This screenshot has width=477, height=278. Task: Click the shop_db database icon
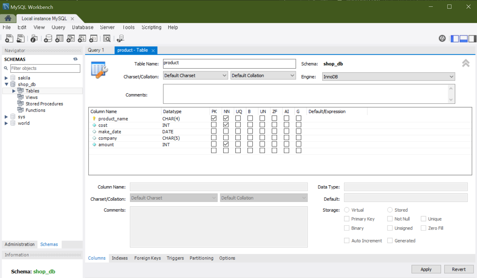pyautogui.click(x=13, y=84)
